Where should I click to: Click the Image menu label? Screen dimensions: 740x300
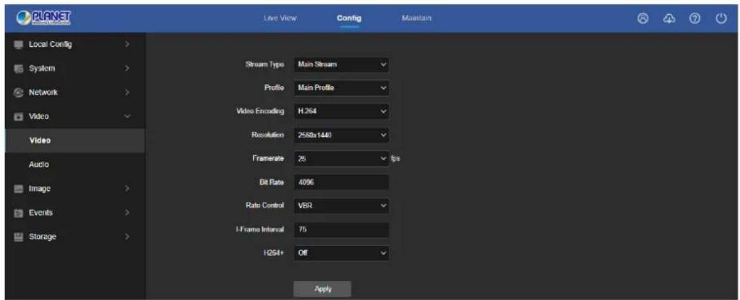tap(39, 189)
